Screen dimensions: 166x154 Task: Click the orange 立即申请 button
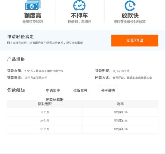click(x=135, y=40)
